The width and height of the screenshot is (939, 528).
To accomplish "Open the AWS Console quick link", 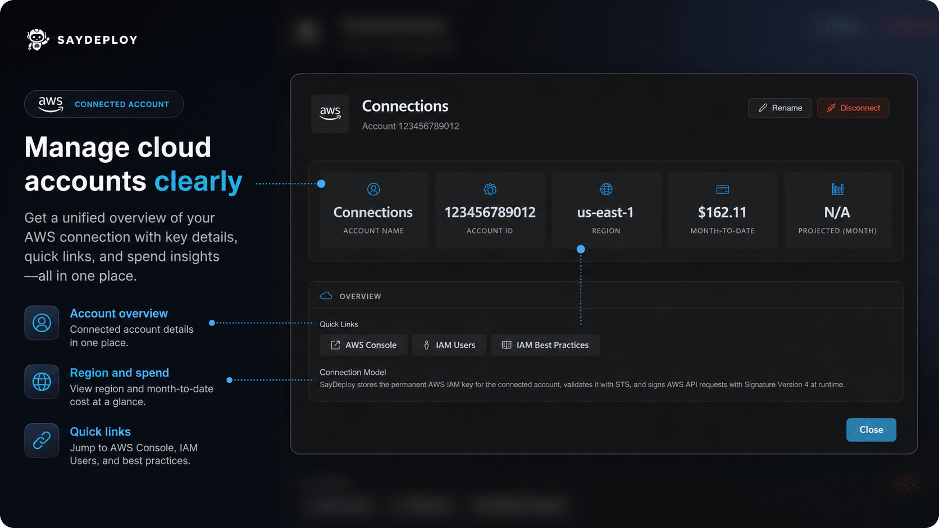I will 363,345.
